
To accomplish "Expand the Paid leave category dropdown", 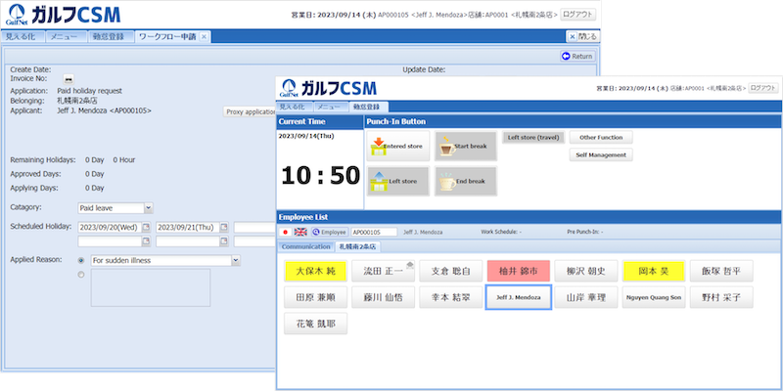I will click(x=148, y=207).
